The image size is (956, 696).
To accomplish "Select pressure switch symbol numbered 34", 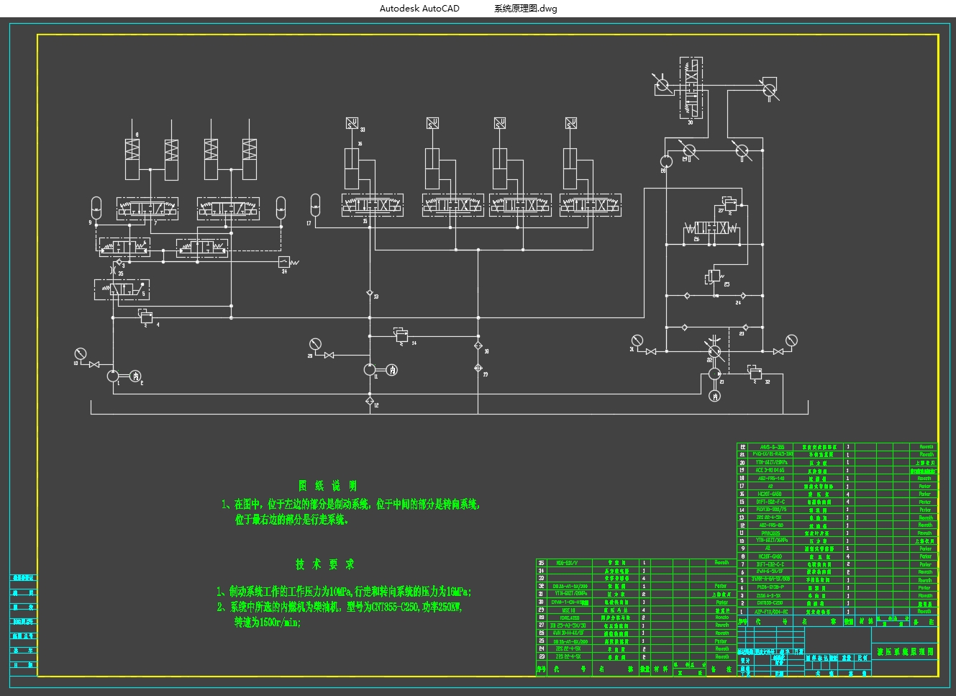I will (x=284, y=262).
